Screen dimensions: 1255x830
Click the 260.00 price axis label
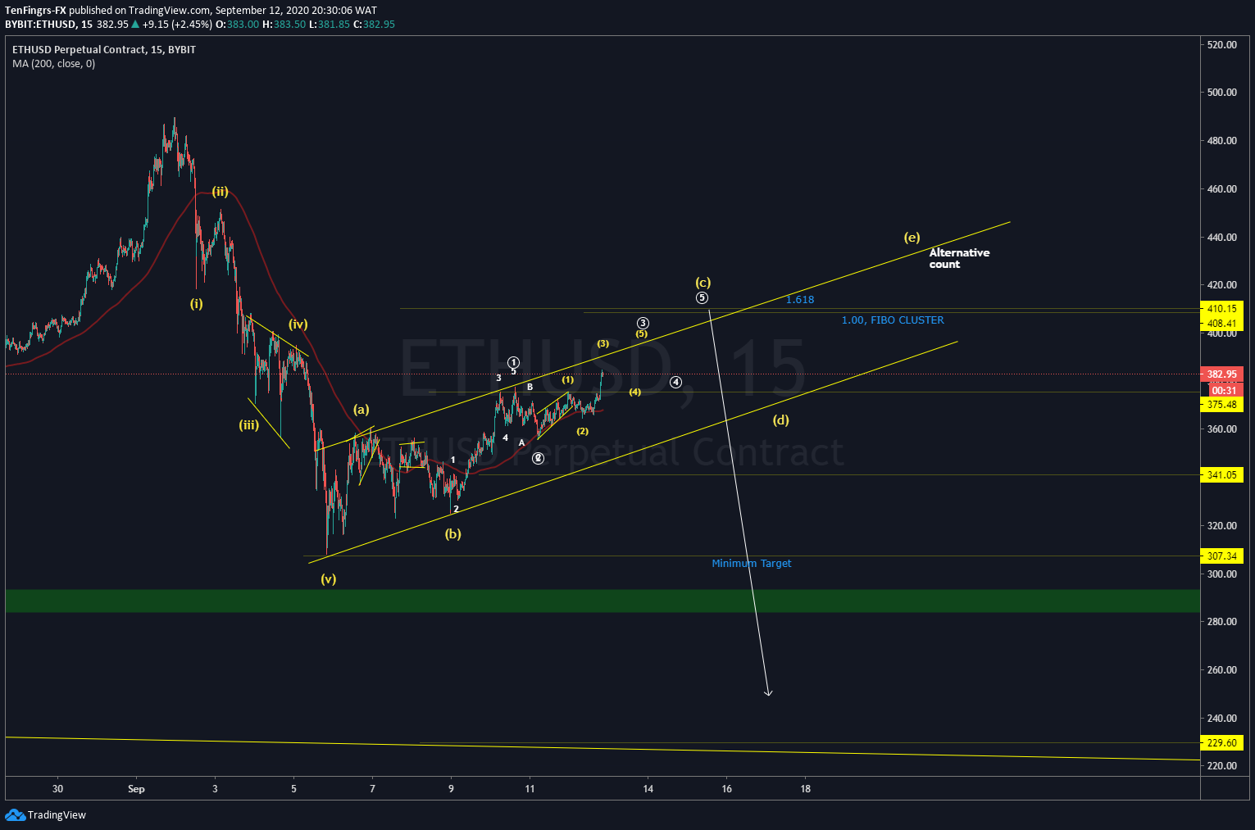pos(1221,670)
